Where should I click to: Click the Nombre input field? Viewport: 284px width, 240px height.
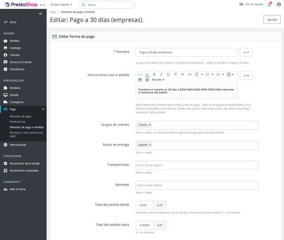[187, 52]
